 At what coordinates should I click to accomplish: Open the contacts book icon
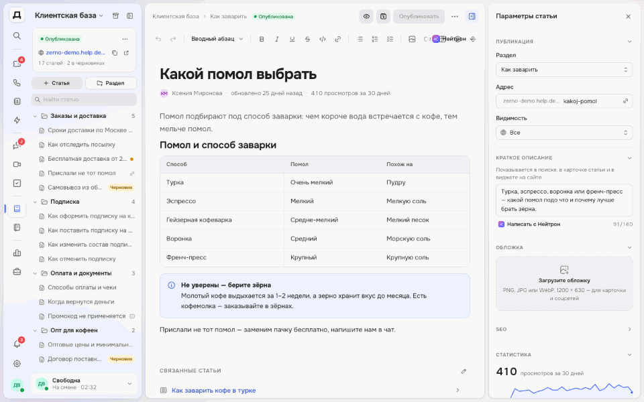17,101
